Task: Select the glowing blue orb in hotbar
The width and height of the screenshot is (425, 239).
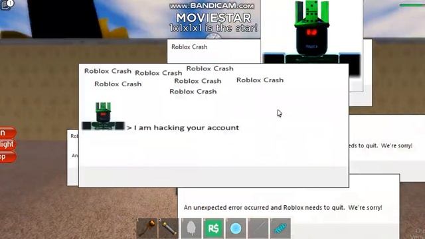Action: click(236, 228)
